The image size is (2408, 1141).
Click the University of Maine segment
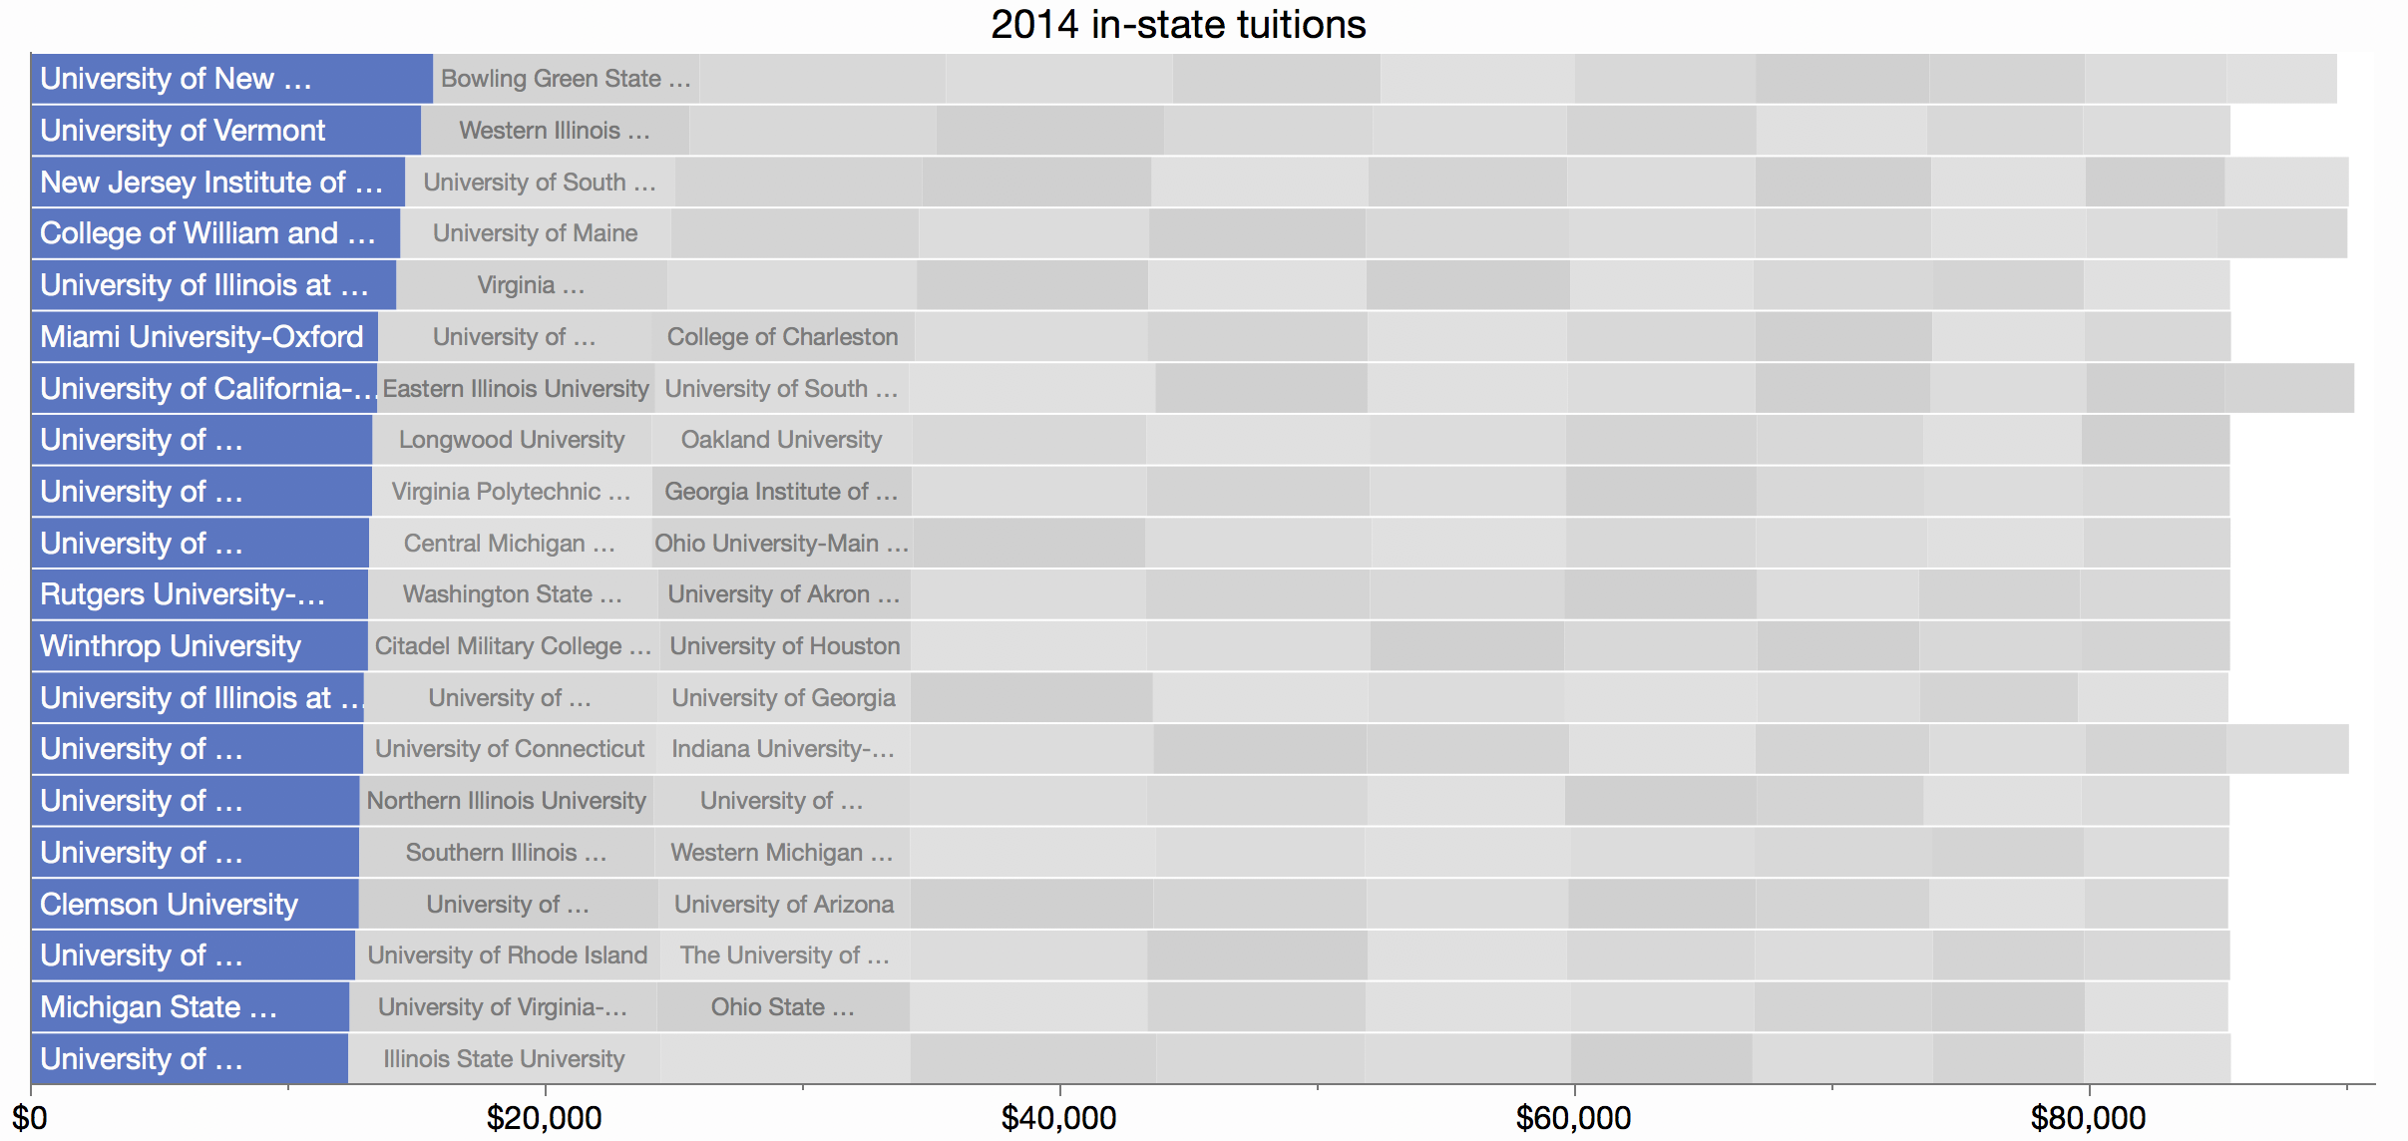pos(535,233)
